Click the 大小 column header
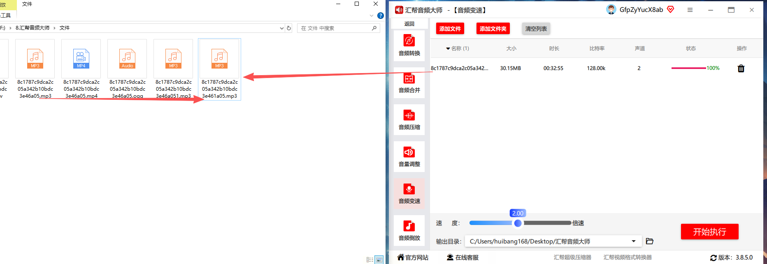The height and width of the screenshot is (264, 767). click(511, 48)
